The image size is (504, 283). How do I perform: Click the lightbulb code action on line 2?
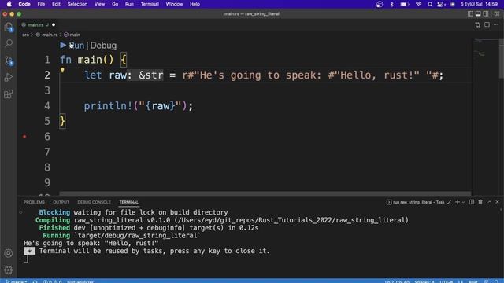point(62,70)
